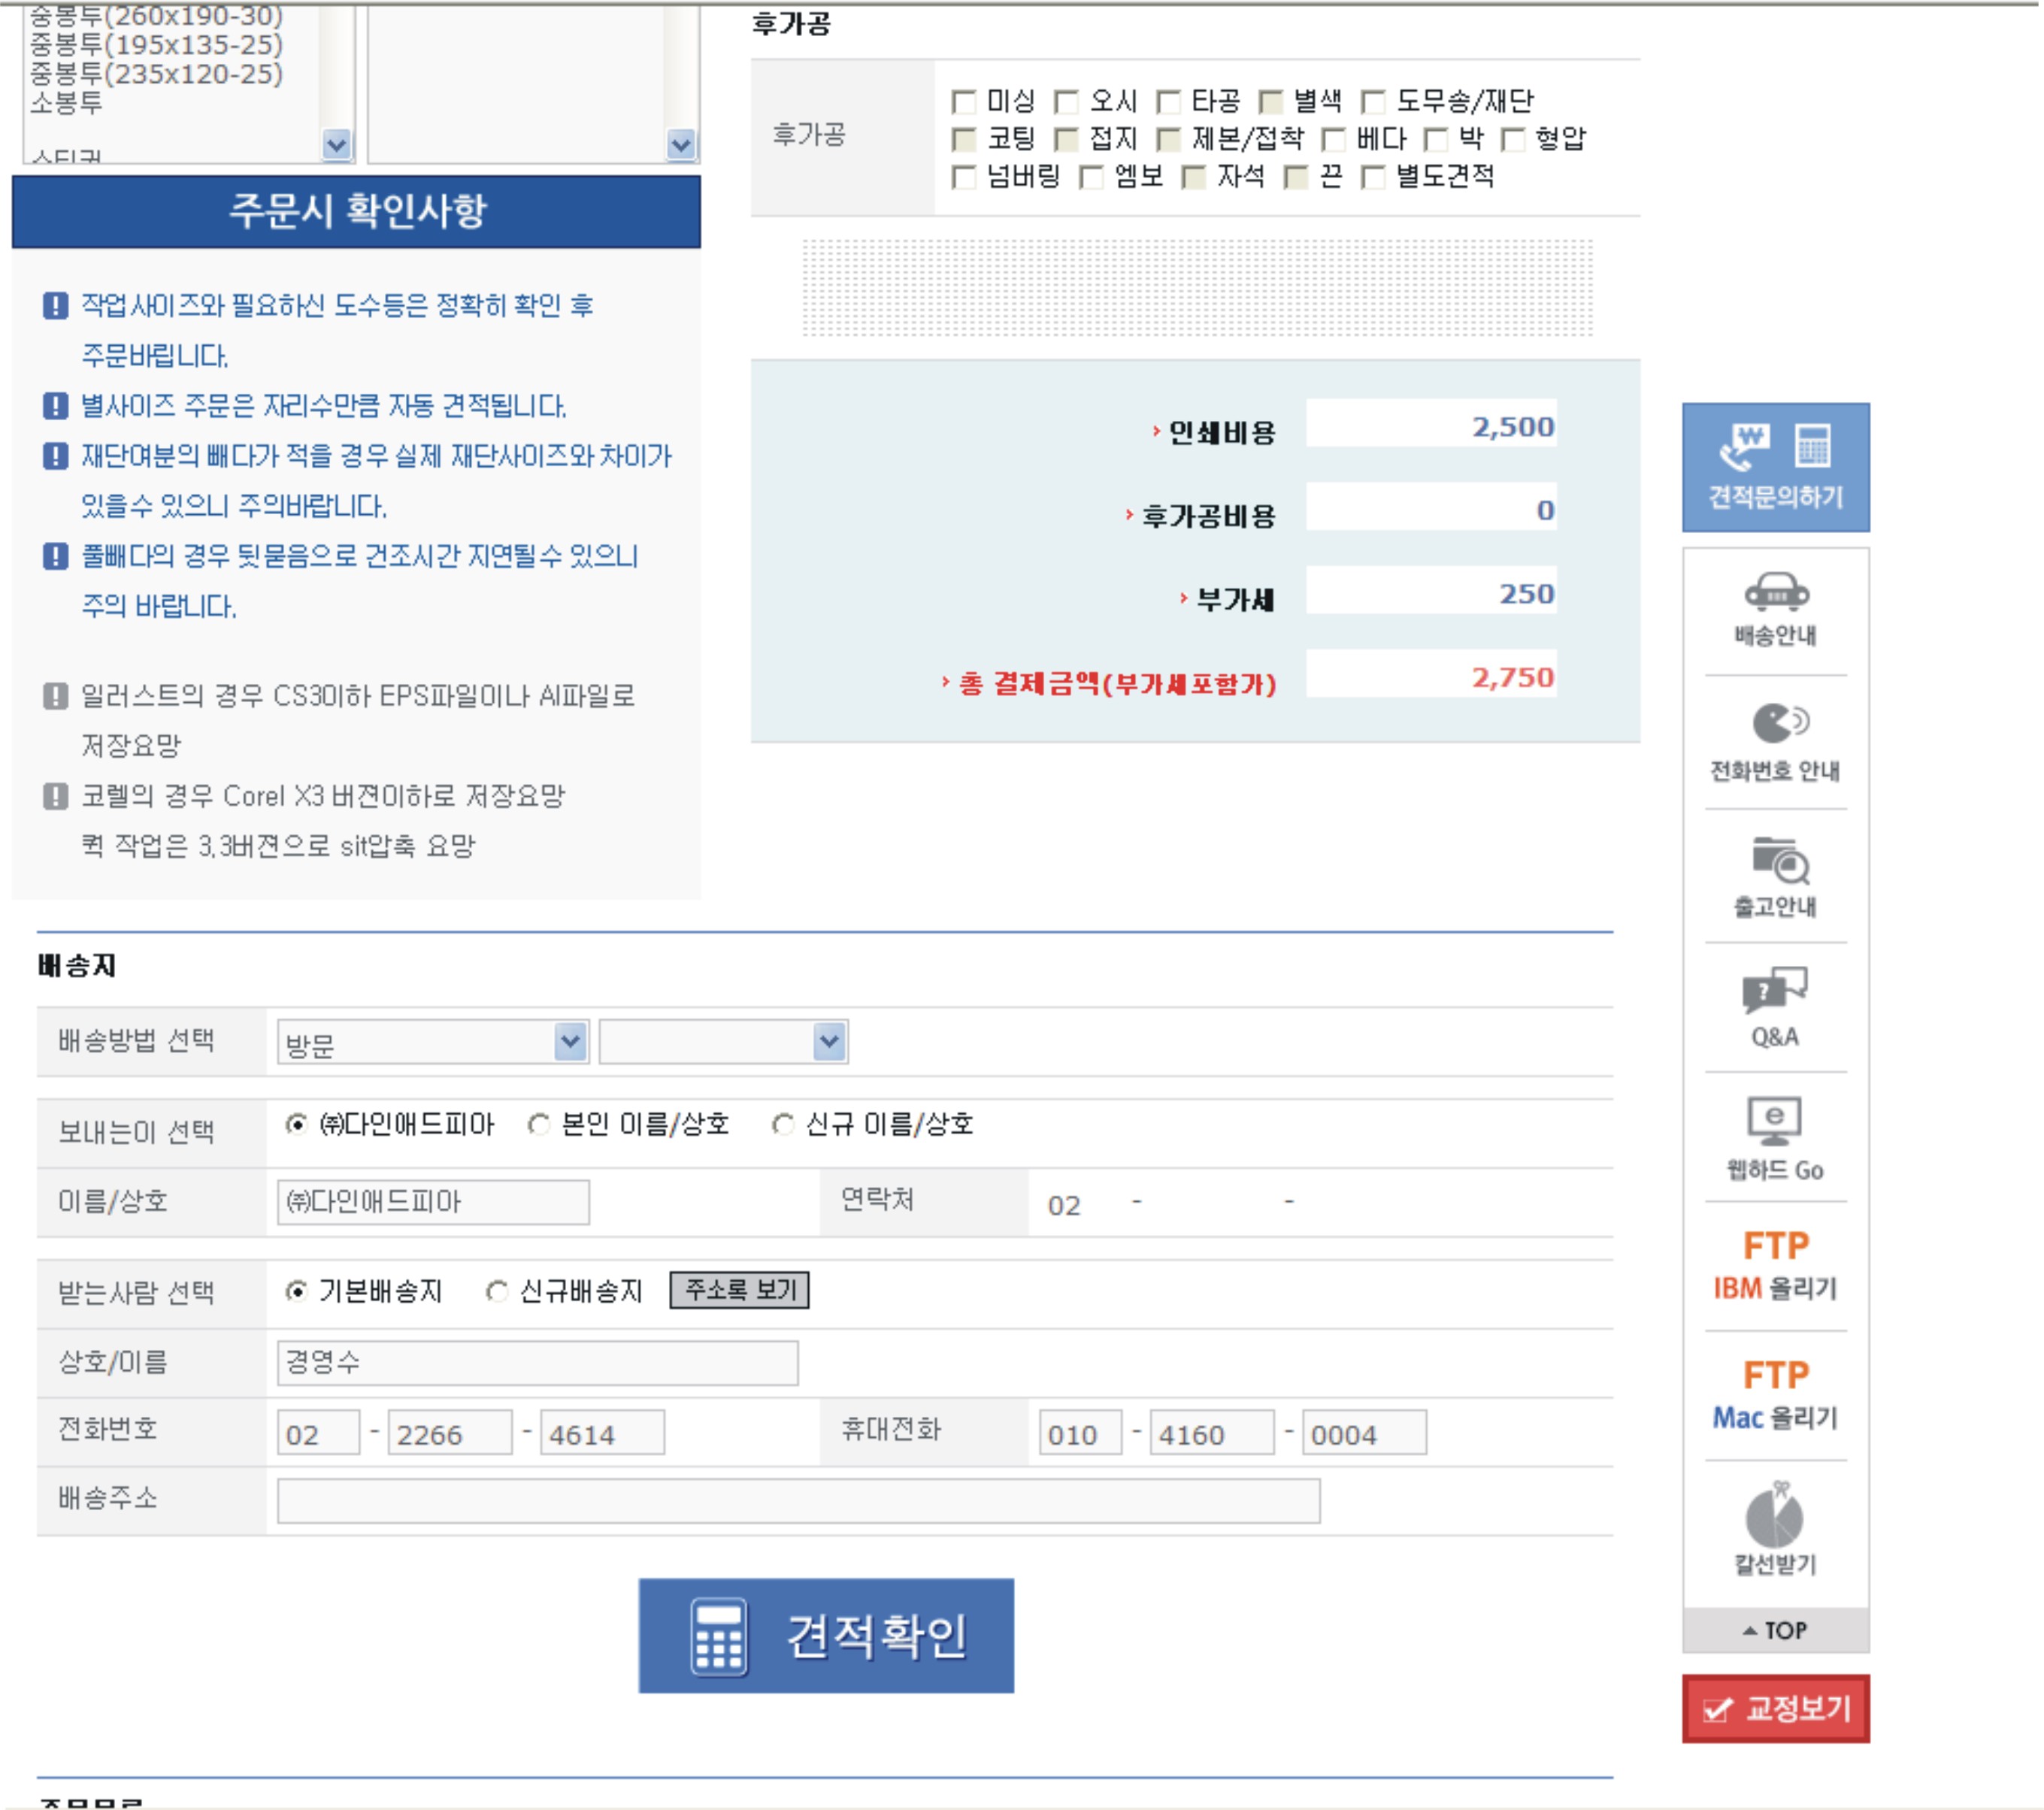Open the 출고안내 shipment search icon
This screenshot has width=2044, height=1810.
click(x=1774, y=876)
